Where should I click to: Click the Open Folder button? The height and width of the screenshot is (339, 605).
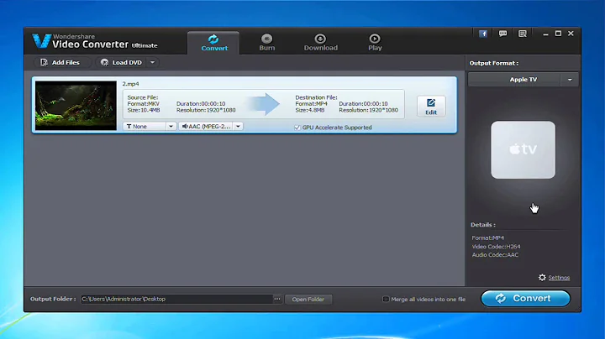pyautogui.click(x=308, y=300)
